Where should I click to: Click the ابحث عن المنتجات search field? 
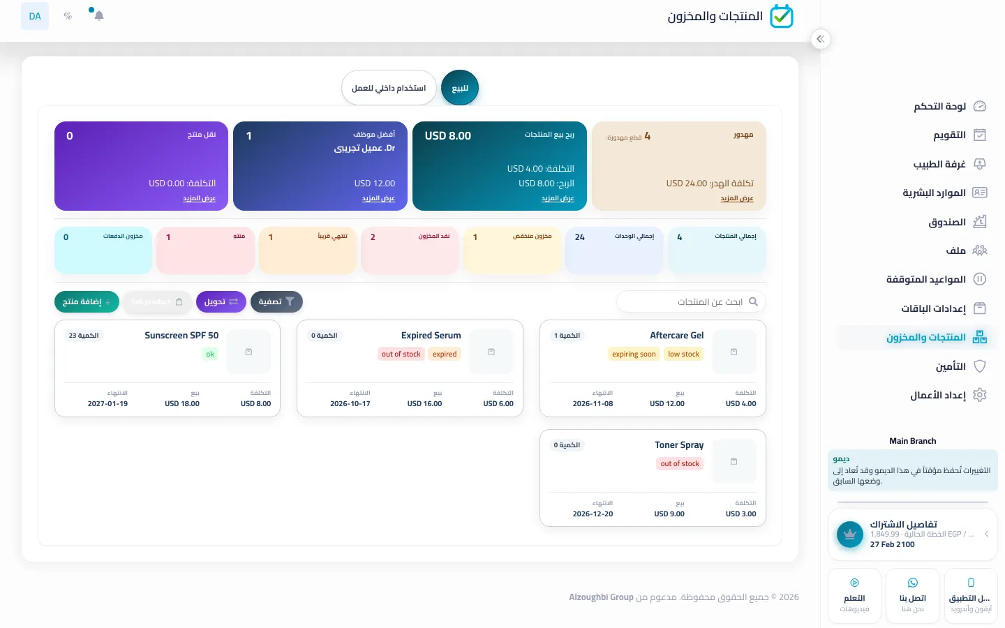coord(692,301)
